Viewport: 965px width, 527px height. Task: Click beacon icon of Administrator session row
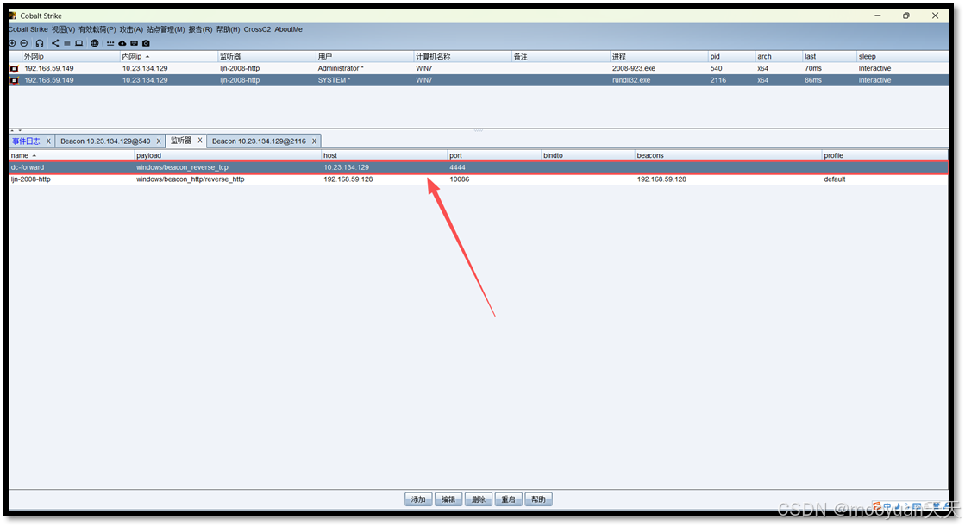14,69
